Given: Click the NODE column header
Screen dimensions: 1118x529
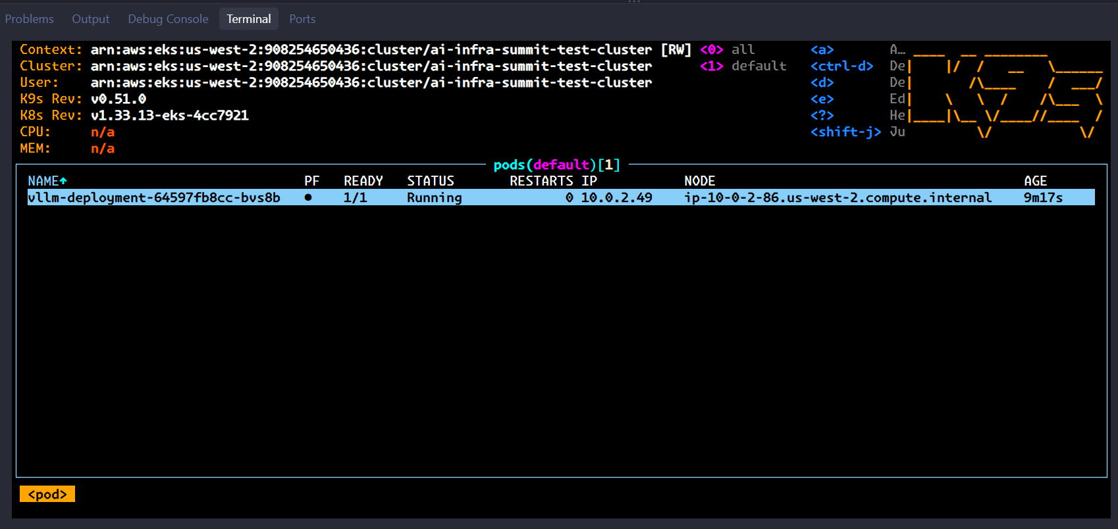Looking at the screenshot, I should 700,181.
